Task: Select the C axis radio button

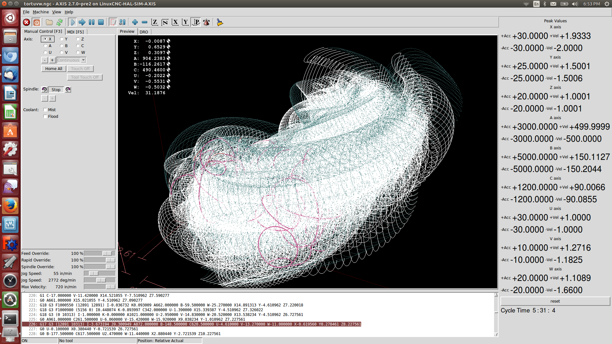Action: pos(80,46)
